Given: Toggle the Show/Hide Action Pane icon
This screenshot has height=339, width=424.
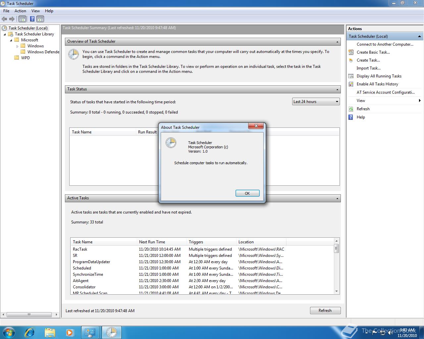Looking at the screenshot, I should [40, 19].
